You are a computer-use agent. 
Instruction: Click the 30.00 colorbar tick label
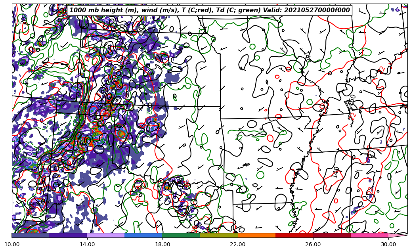(388, 244)
